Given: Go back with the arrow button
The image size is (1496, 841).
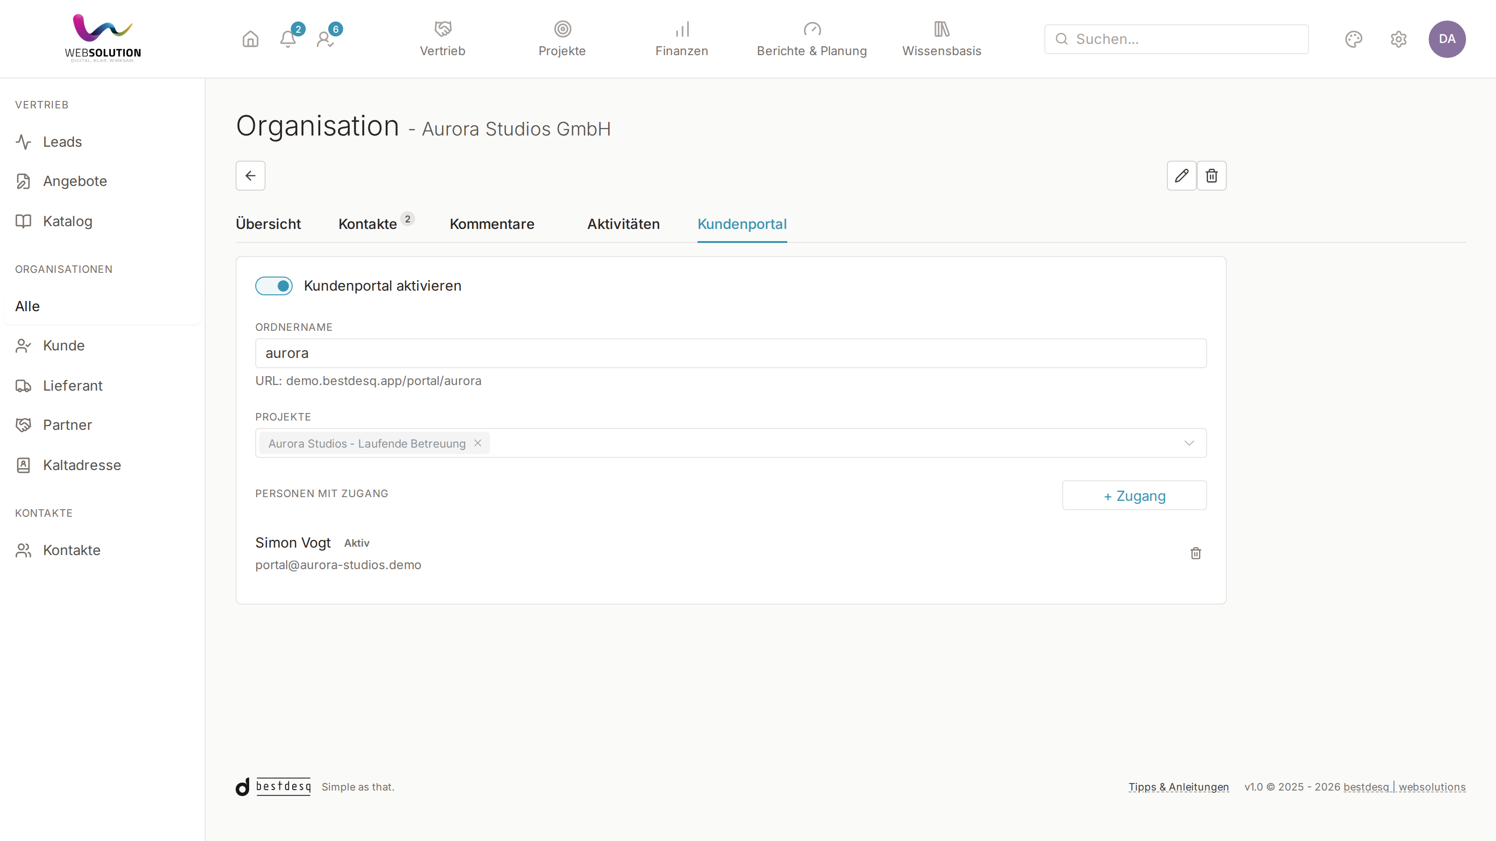Looking at the screenshot, I should click(x=250, y=175).
